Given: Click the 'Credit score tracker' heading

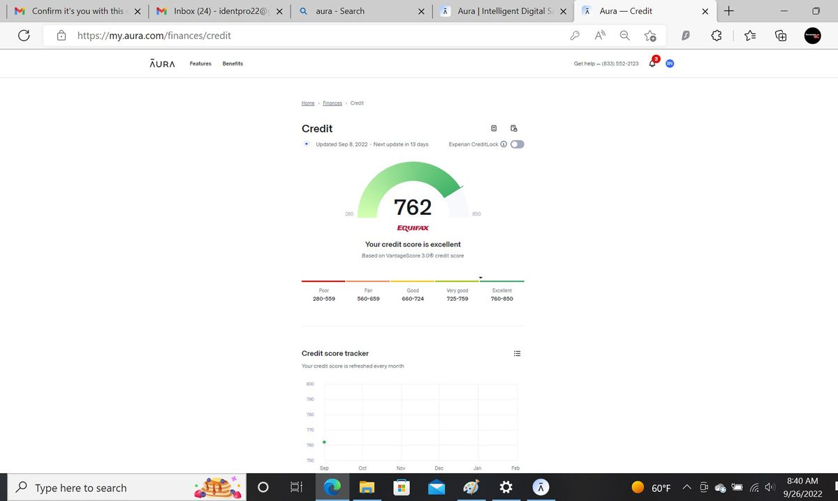Looking at the screenshot, I should pyautogui.click(x=335, y=353).
